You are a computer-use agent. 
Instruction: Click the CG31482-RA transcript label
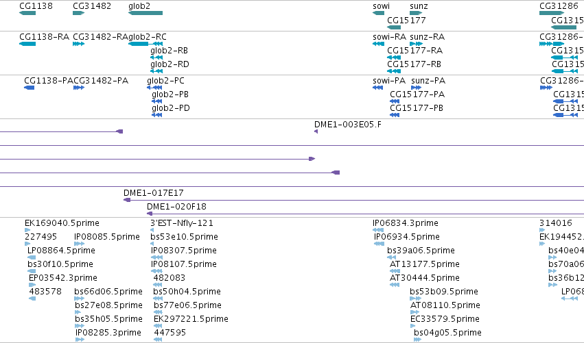click(x=101, y=37)
